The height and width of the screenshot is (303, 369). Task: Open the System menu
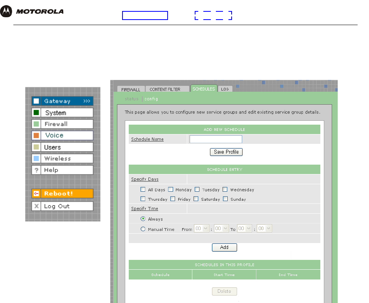62,112
